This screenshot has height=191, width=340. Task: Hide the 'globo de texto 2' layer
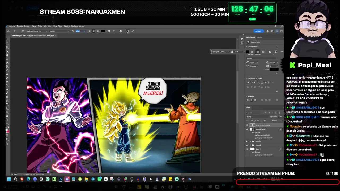point(247,129)
